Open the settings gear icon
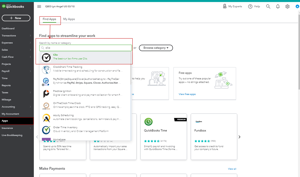 (287, 6)
